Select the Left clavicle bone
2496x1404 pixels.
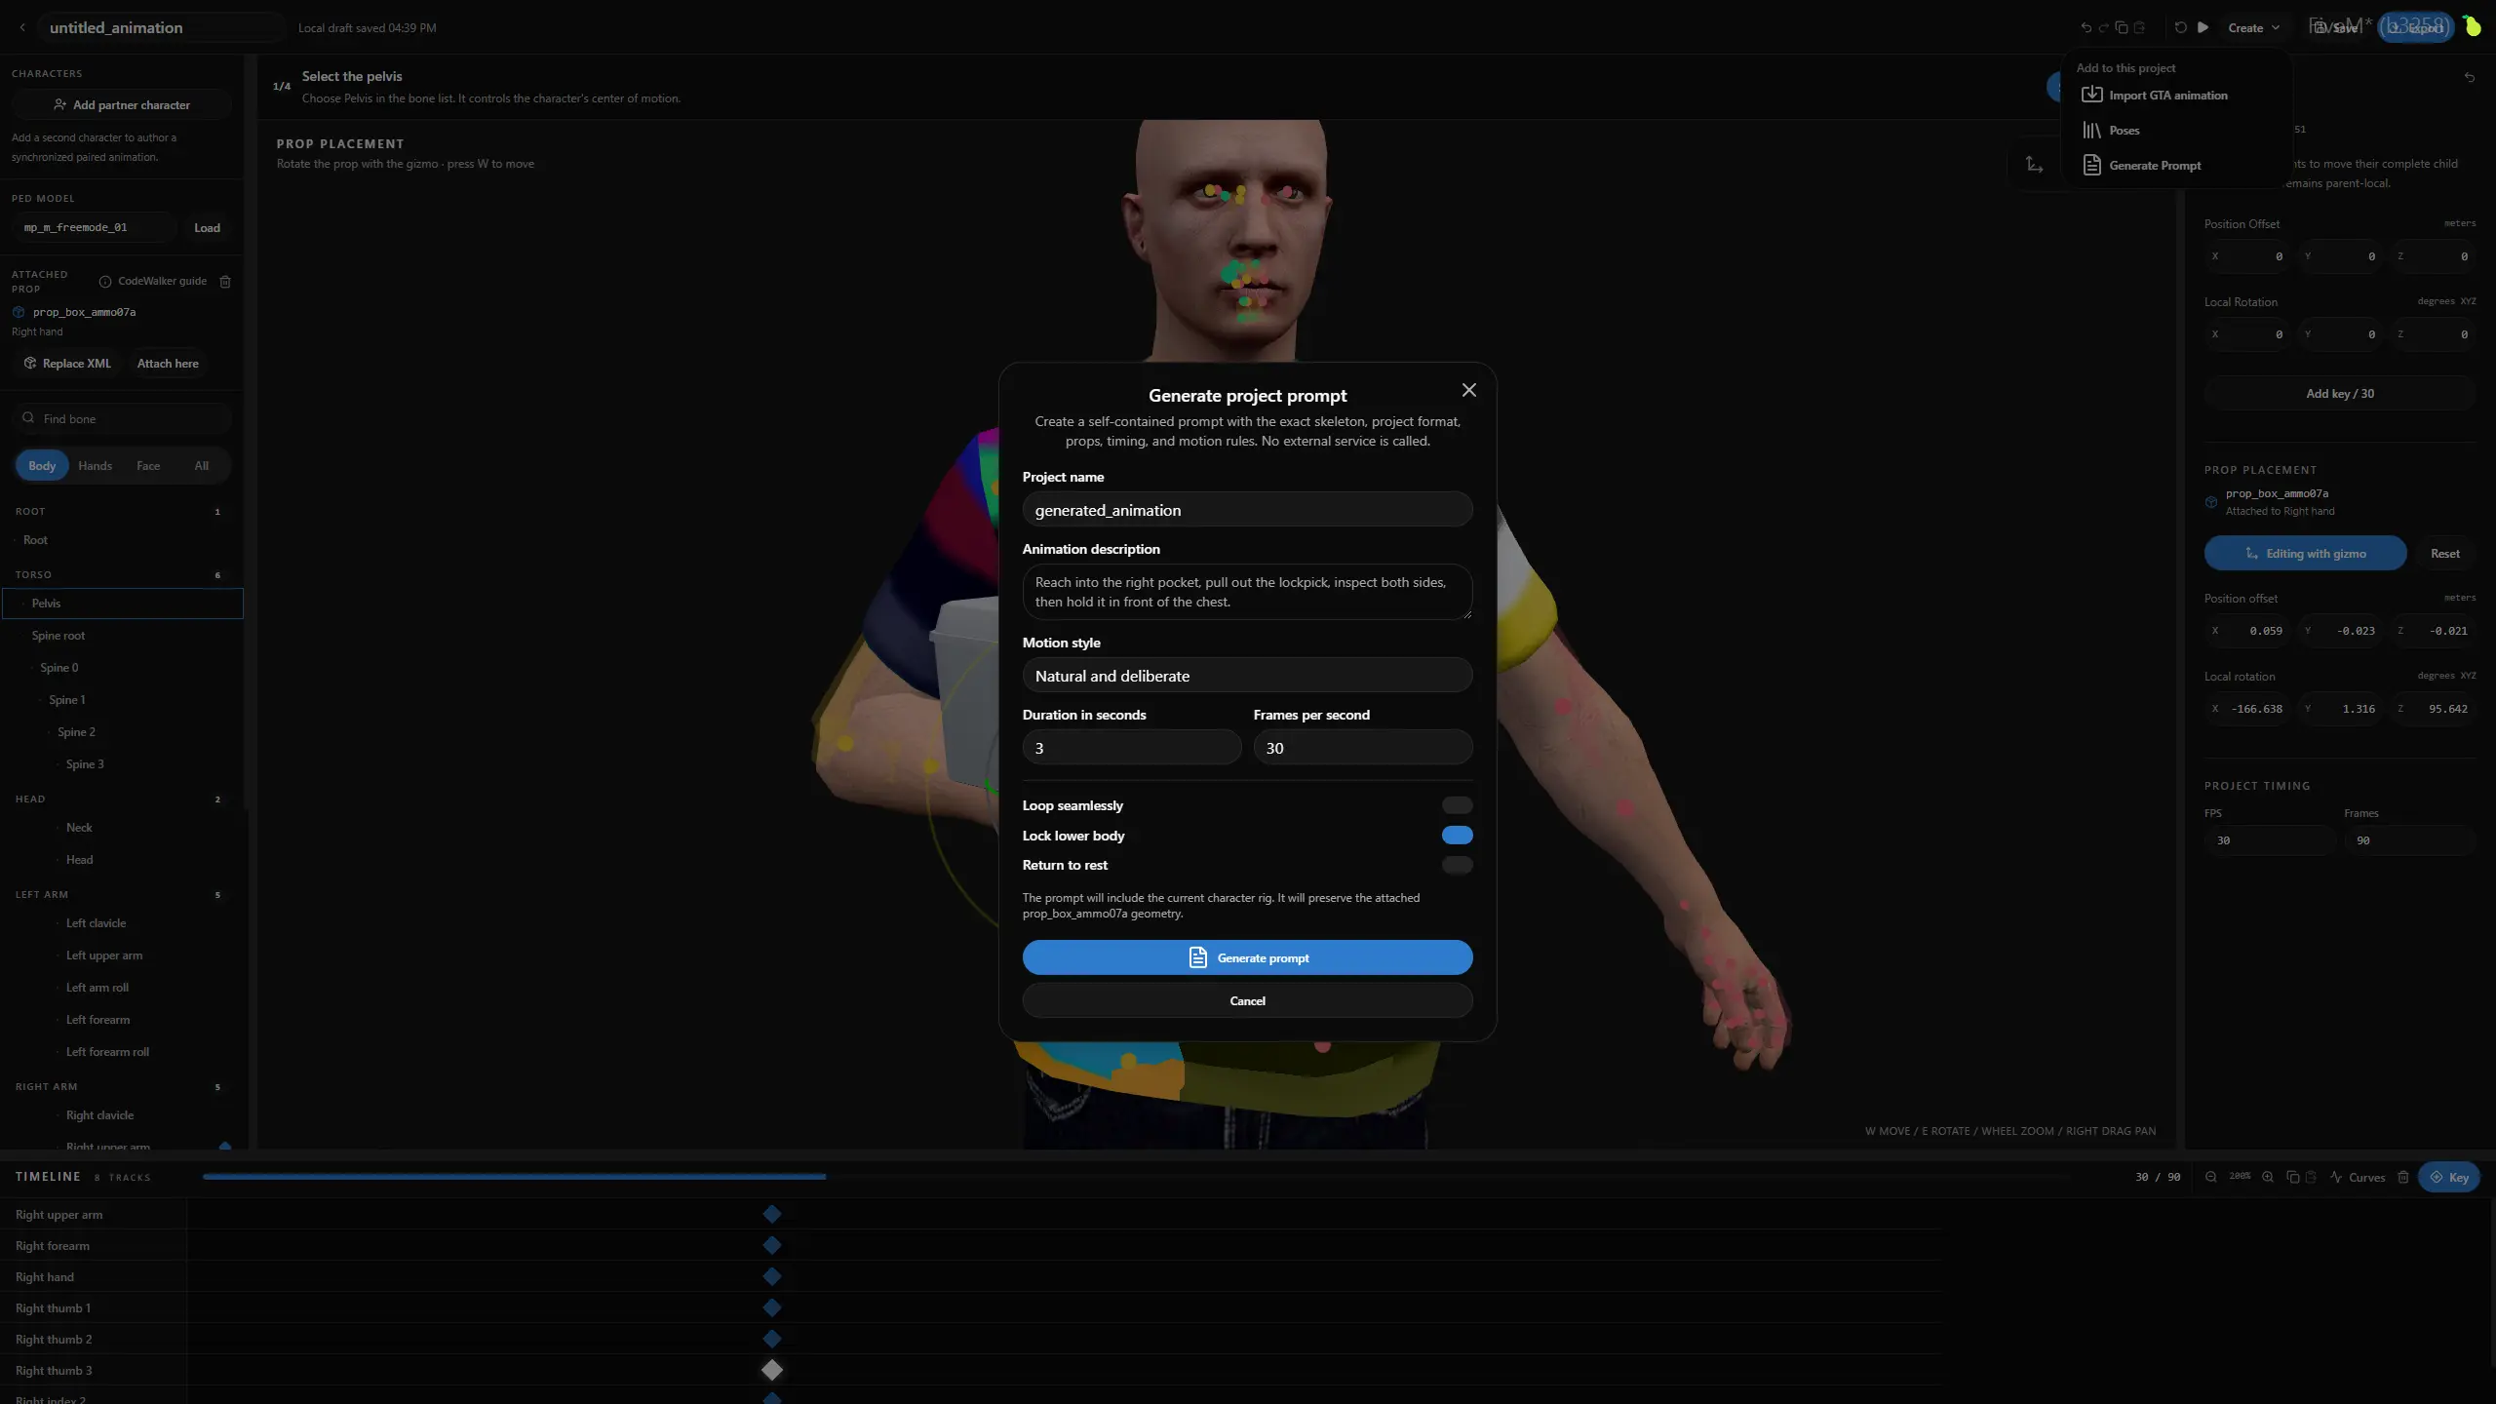coord(122,922)
